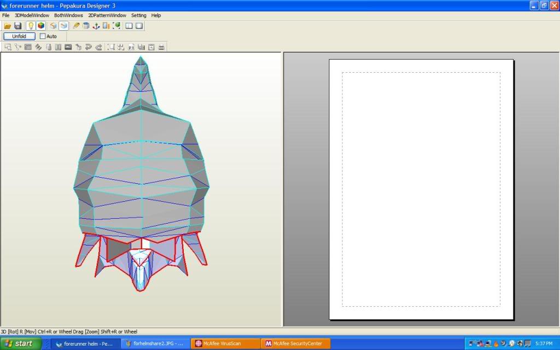The width and height of the screenshot is (560, 350).
Task: Select the rotate part tool with node icon
Action: (x=18, y=47)
